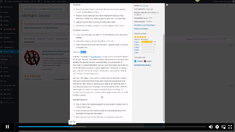Open the Keyword search type dropdown

[x=191, y=39]
